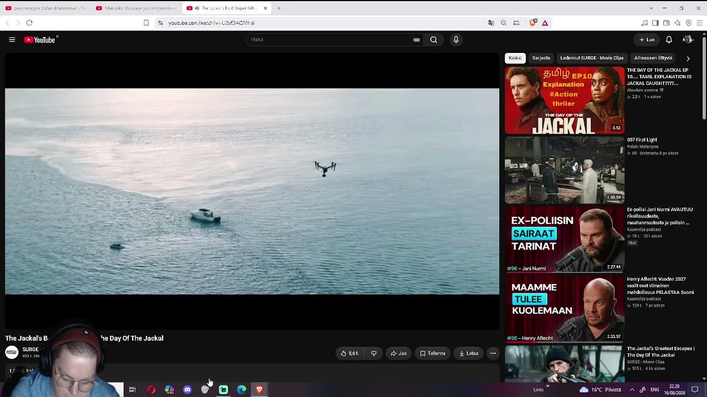
Task: Click the translate page icon
Action: tap(491, 23)
